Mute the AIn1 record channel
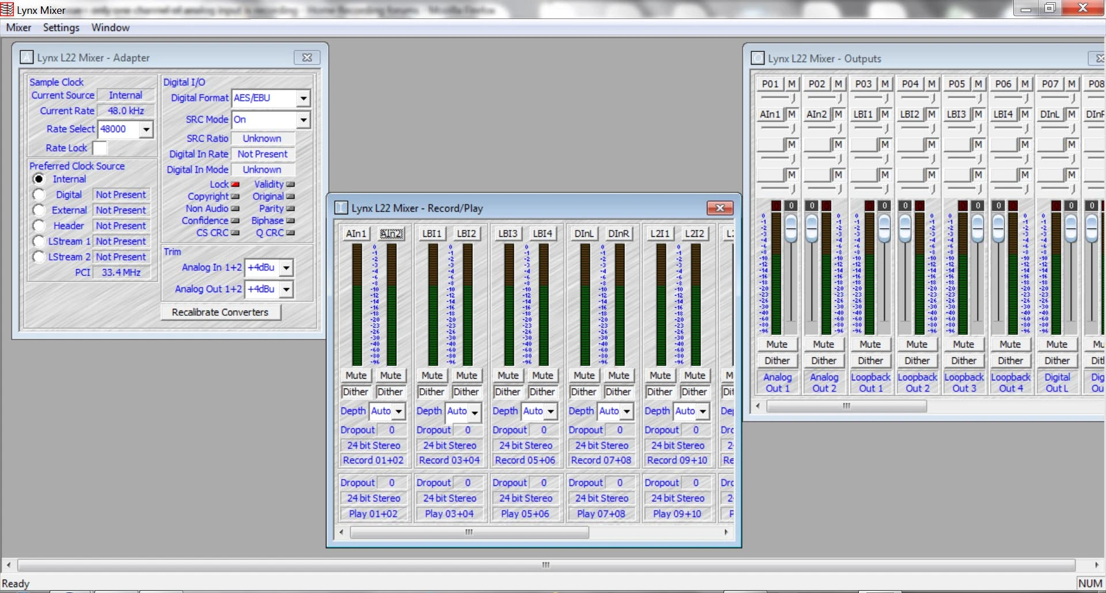Viewport: 1106px width, 593px height. [356, 375]
